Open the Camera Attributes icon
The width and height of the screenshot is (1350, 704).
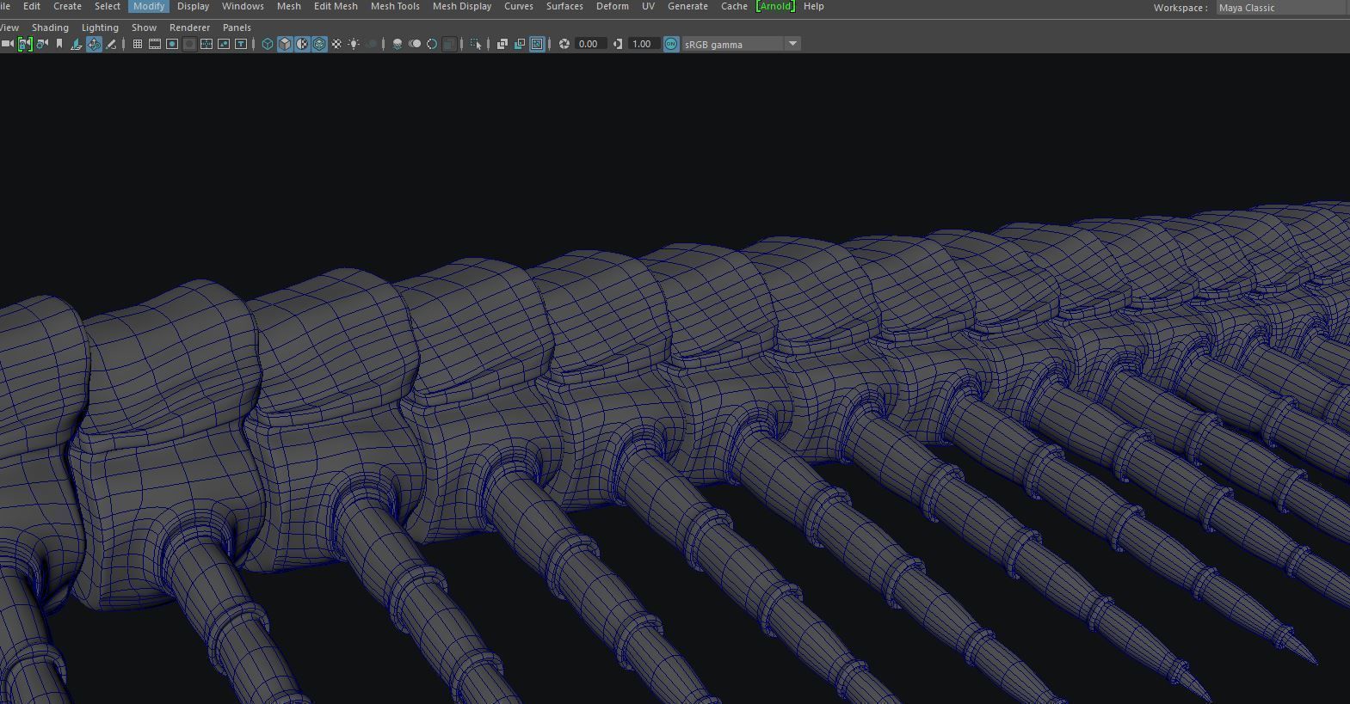[x=42, y=44]
